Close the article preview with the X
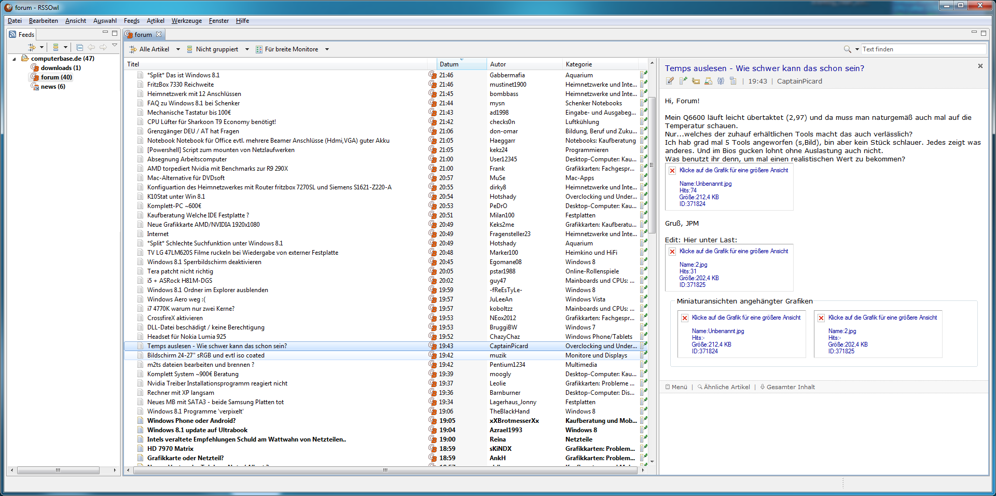996x496 pixels. tap(980, 66)
